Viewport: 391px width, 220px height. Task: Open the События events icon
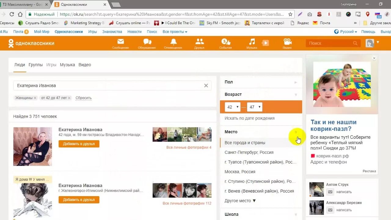coord(226,43)
